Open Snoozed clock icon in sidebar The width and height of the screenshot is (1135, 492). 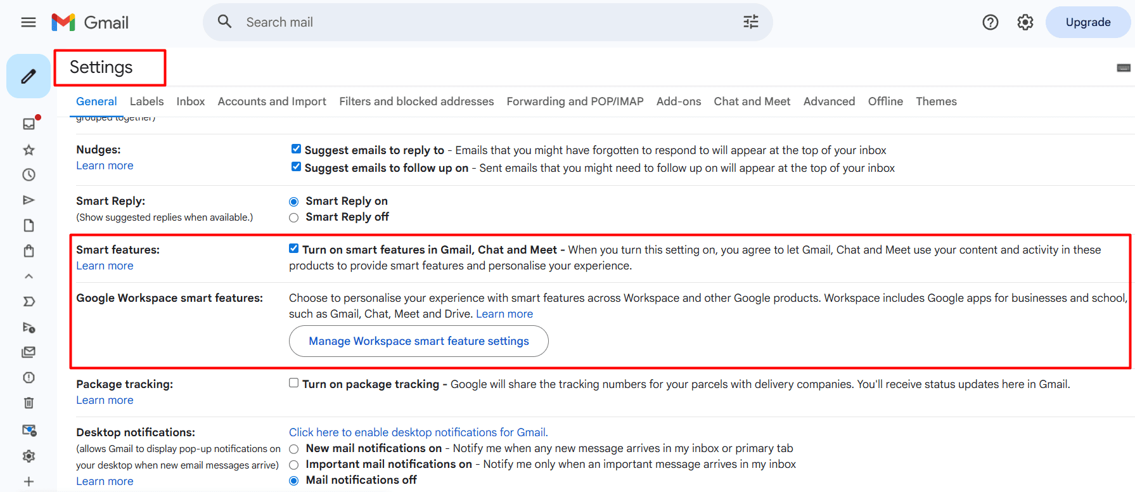point(29,175)
